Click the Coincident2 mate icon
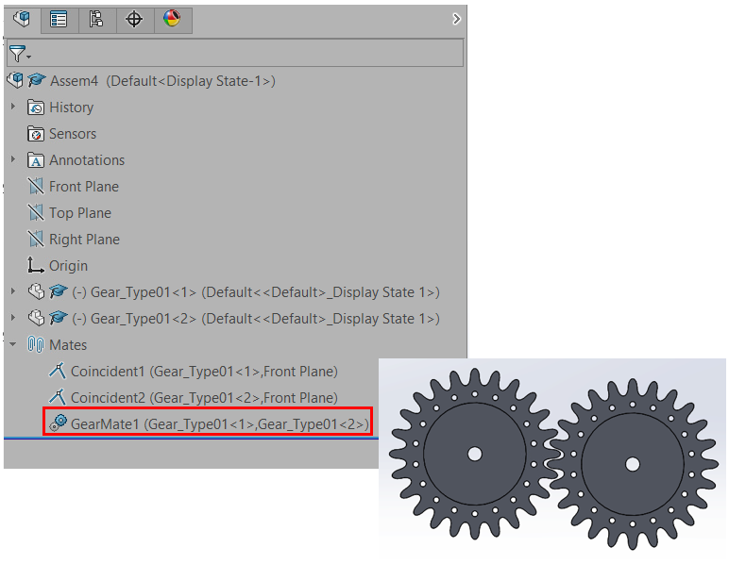Viewport: 729px width, 564px height. point(58,397)
